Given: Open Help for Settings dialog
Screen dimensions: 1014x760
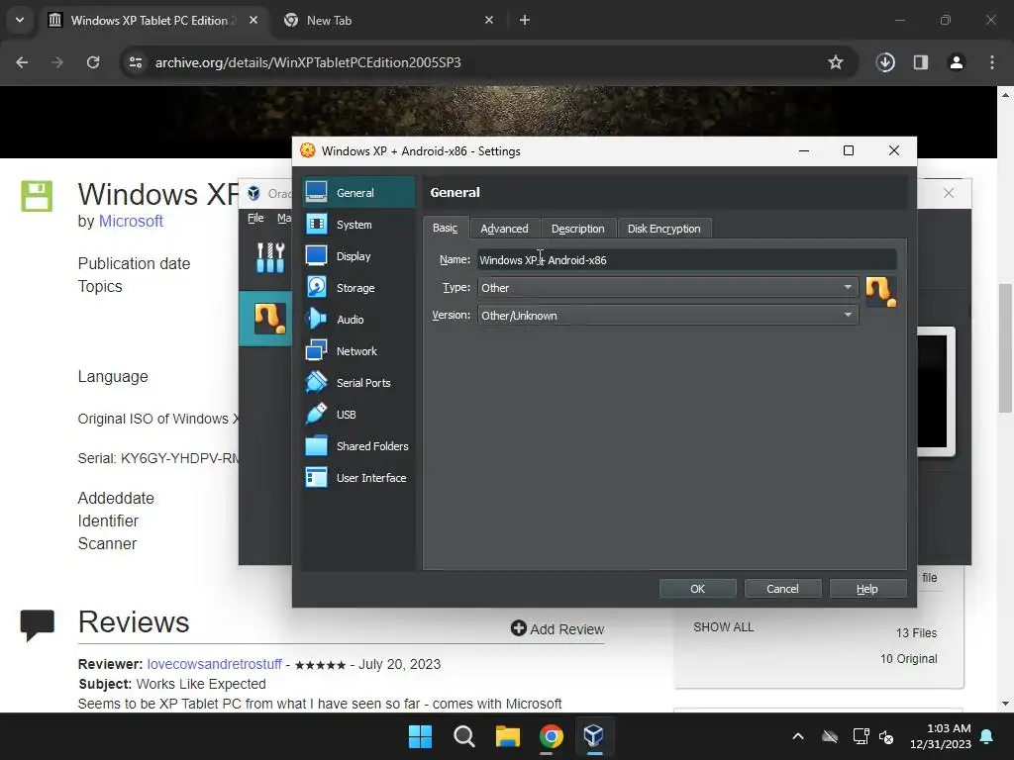Looking at the screenshot, I should 867,589.
